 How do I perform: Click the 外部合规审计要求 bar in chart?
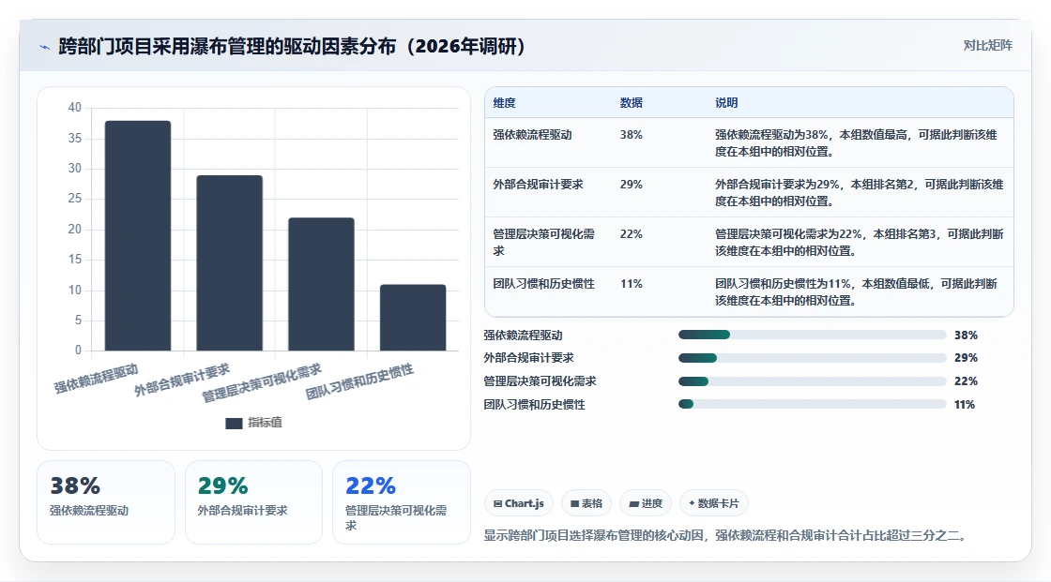[229, 262]
